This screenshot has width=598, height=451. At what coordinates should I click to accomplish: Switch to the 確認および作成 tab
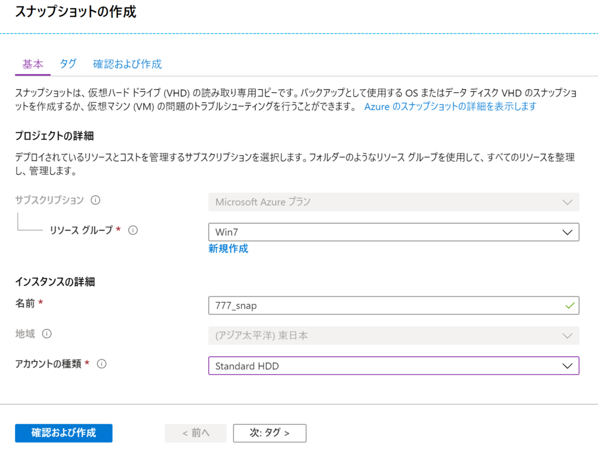pos(127,64)
